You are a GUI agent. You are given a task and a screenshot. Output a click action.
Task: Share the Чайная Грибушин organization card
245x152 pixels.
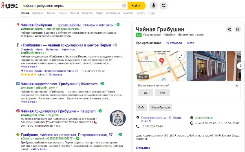(229, 29)
